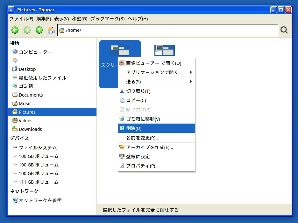
Task: Click the green Back arrow button
Action: click(15, 30)
